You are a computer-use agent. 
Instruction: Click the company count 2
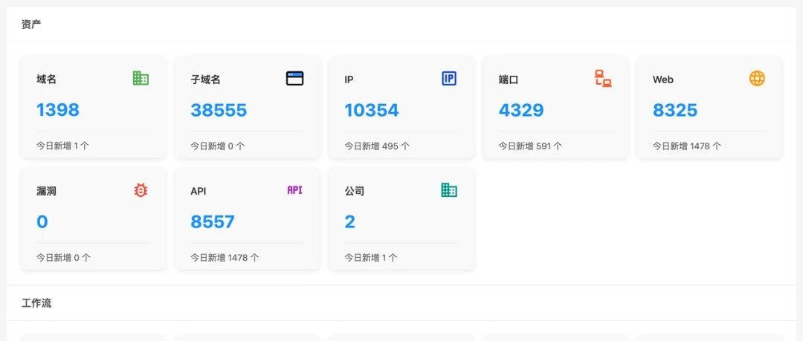(349, 221)
